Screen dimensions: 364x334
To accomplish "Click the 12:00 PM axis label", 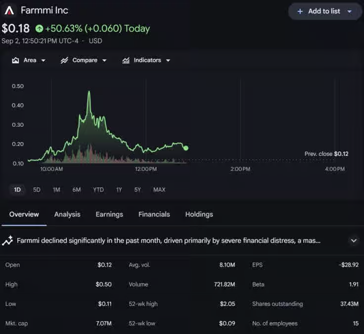I will [146, 169].
